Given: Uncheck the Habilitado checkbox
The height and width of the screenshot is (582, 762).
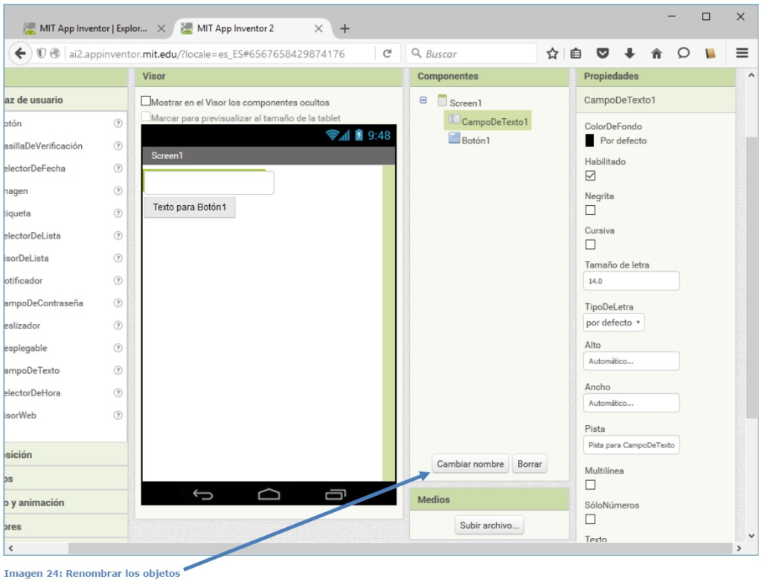Looking at the screenshot, I should [x=591, y=176].
